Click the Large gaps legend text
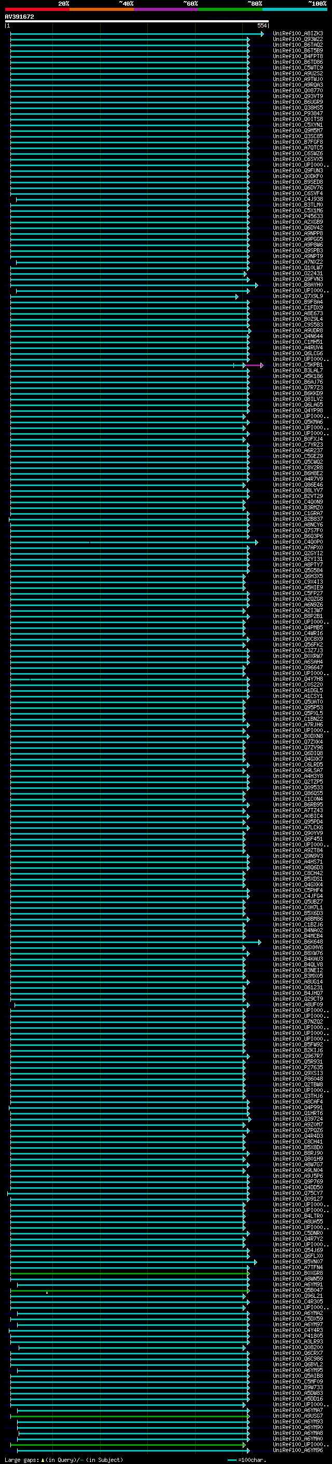This screenshot has width=332, height=1464. 64,1460
